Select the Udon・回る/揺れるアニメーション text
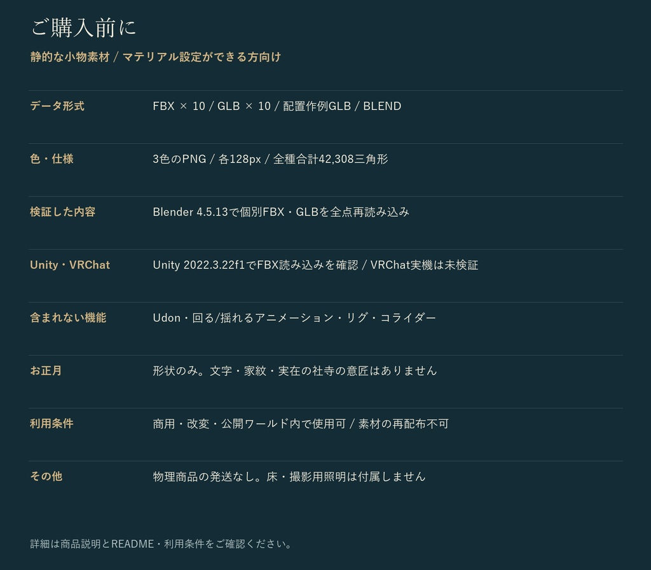Screen dimensions: 651x570 pyautogui.click(x=294, y=318)
